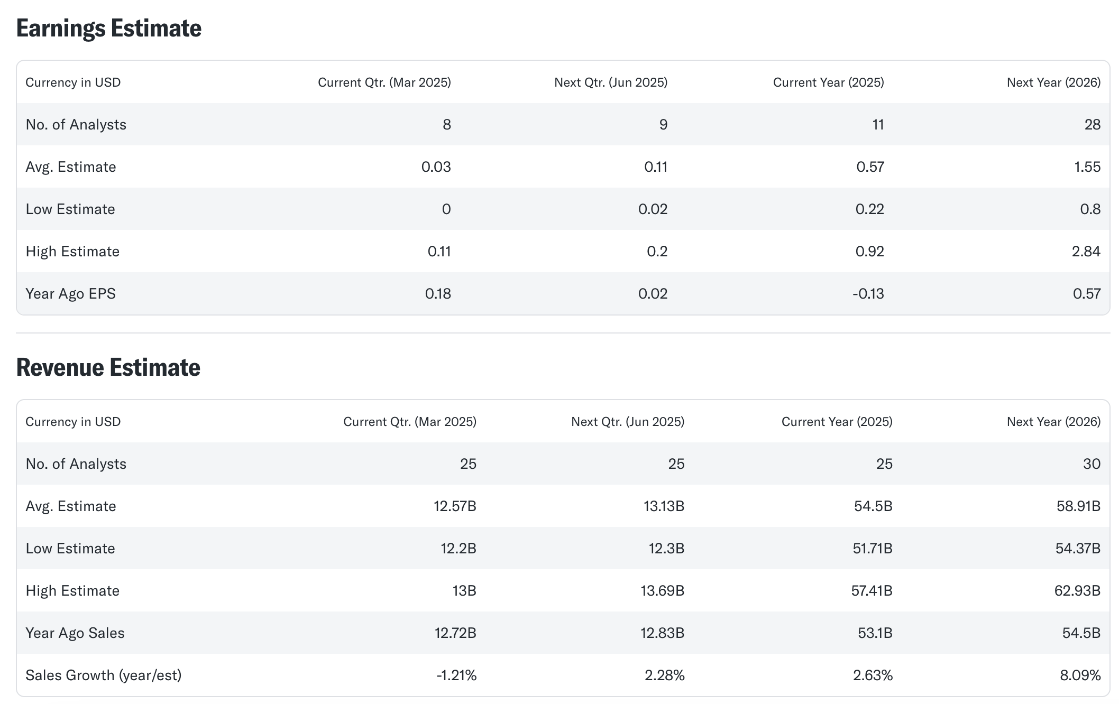Click Current Year (2025) revenue column header
The height and width of the screenshot is (704, 1119).
(837, 422)
